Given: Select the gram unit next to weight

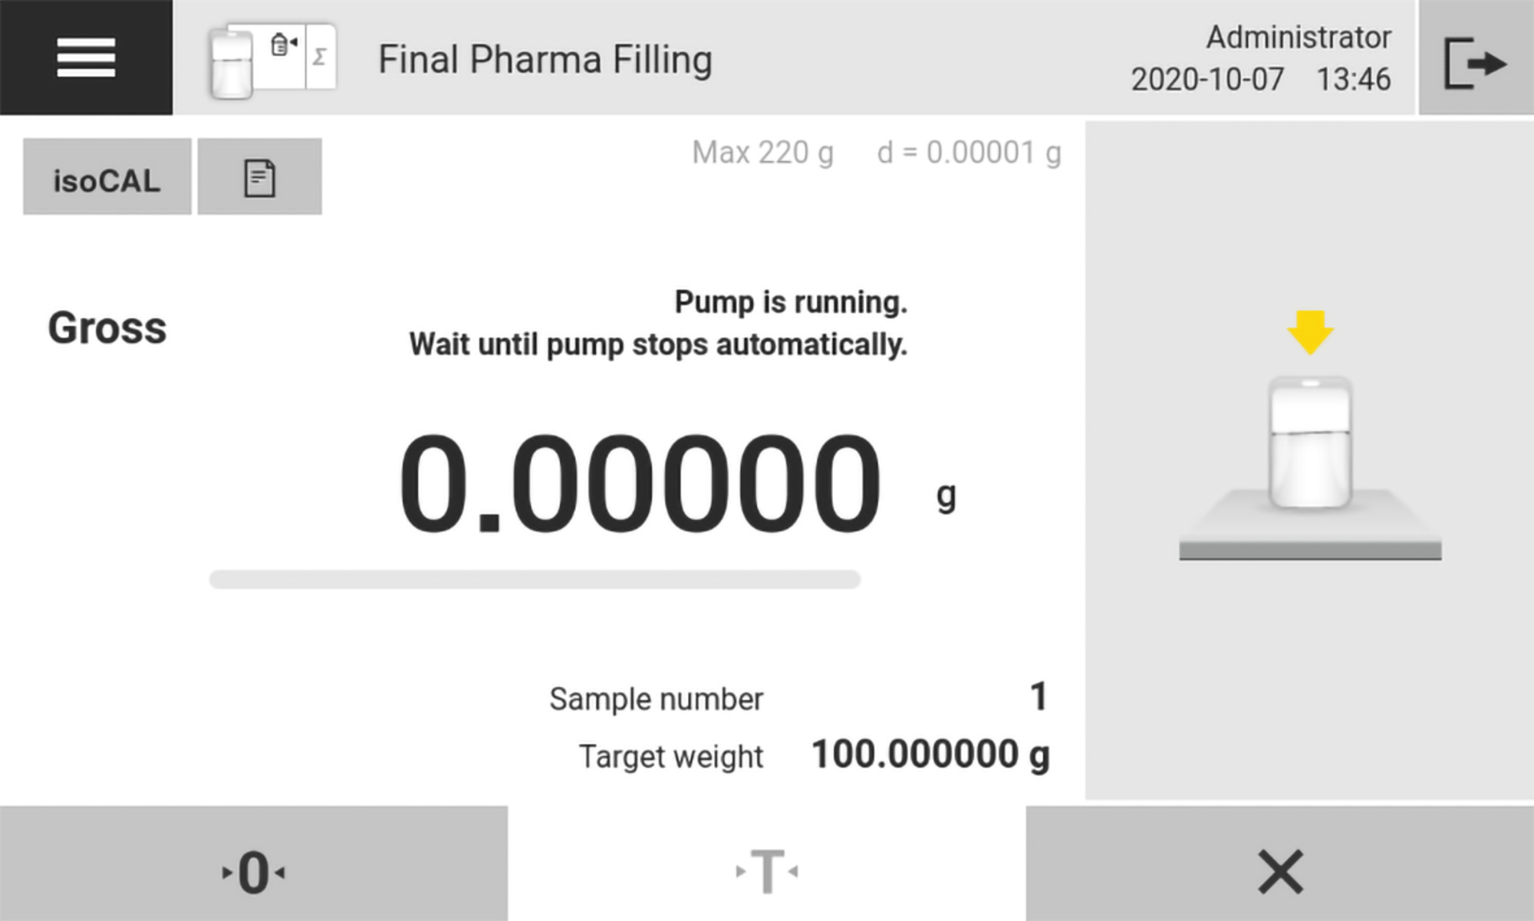Looking at the screenshot, I should [x=946, y=495].
